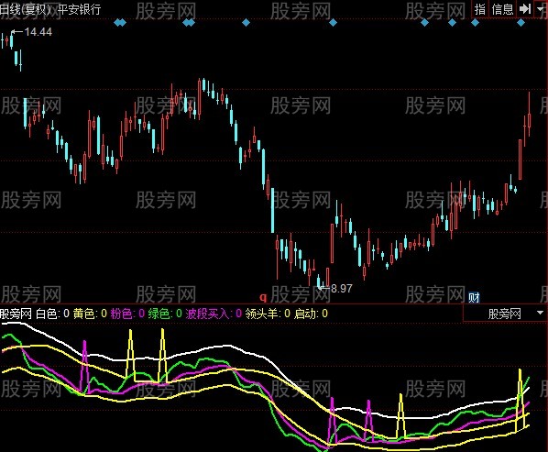
Task: Click the 波段买入: 0 indicator value
Action: pyautogui.click(x=214, y=314)
